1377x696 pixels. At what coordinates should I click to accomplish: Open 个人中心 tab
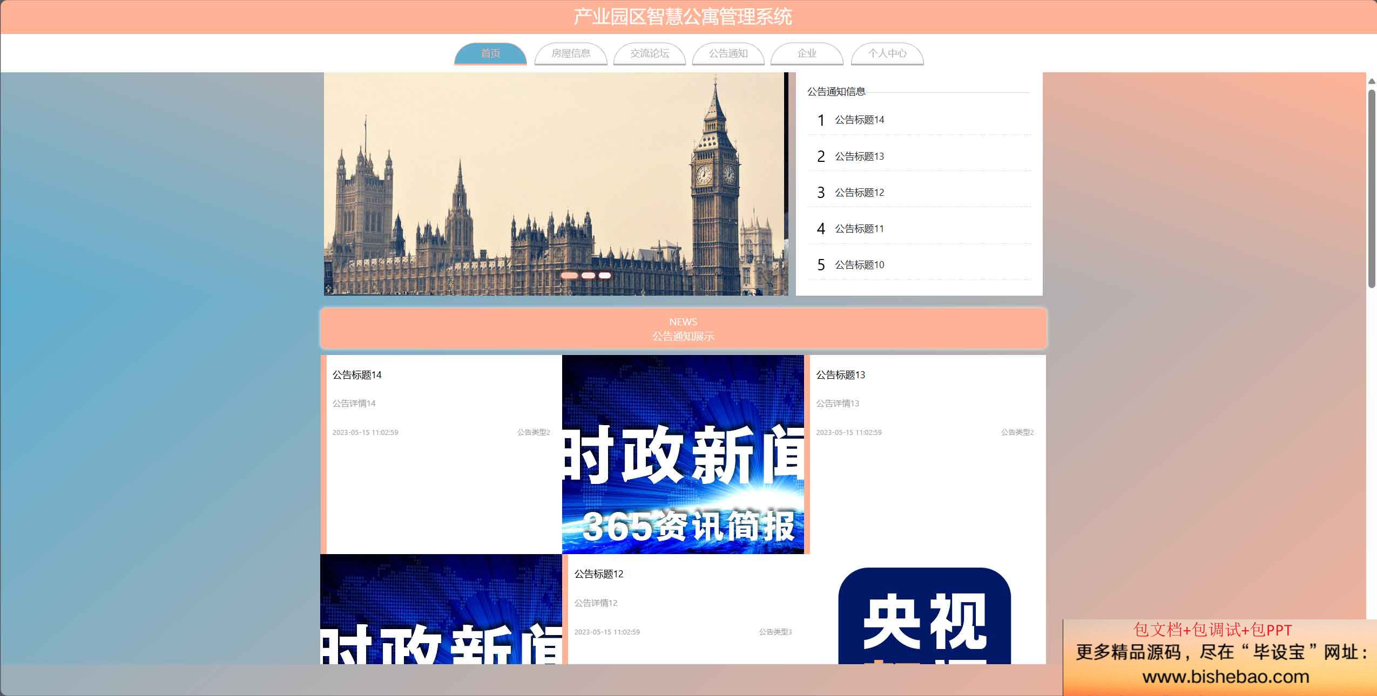click(x=887, y=53)
